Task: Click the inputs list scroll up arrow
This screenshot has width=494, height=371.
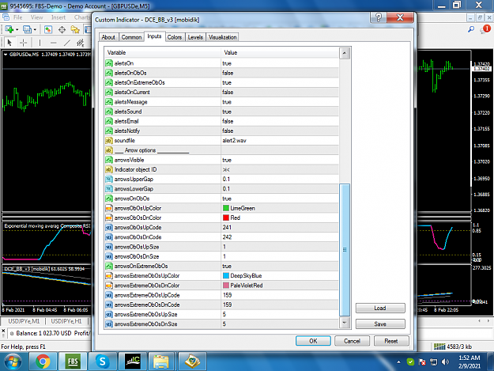Action: pyautogui.click(x=345, y=53)
